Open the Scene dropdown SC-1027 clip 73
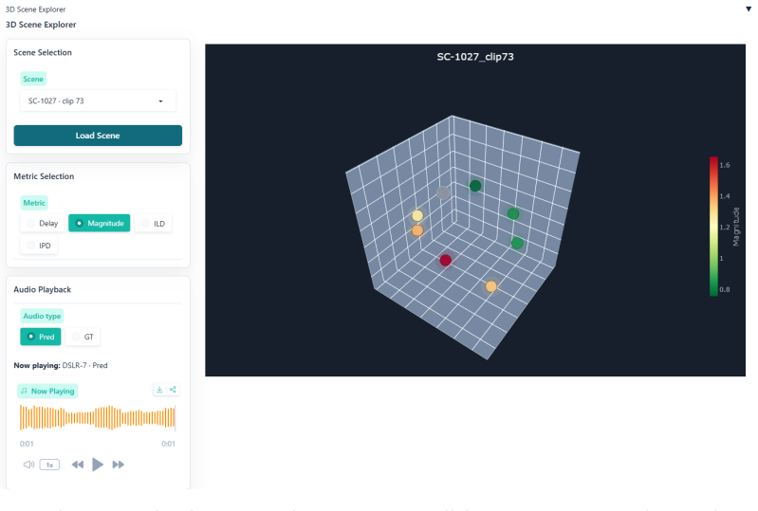Screen dimensions: 758x511 click(x=98, y=100)
